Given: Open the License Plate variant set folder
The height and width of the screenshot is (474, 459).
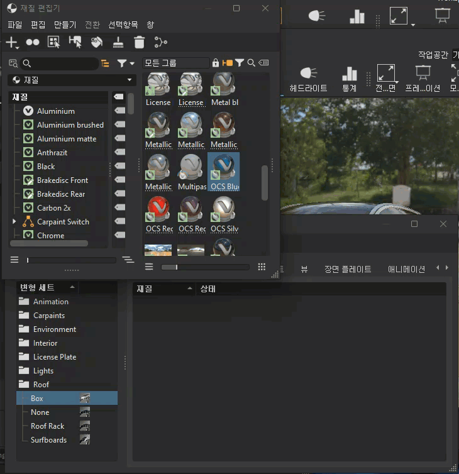Looking at the screenshot, I should tap(48, 356).
